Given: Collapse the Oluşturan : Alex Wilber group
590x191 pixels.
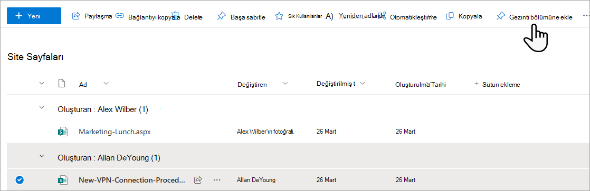Looking at the screenshot, I should point(42,108).
